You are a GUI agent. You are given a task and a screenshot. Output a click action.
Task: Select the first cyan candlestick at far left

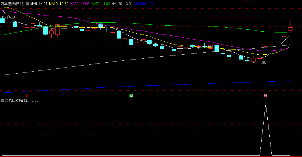tap(3, 20)
